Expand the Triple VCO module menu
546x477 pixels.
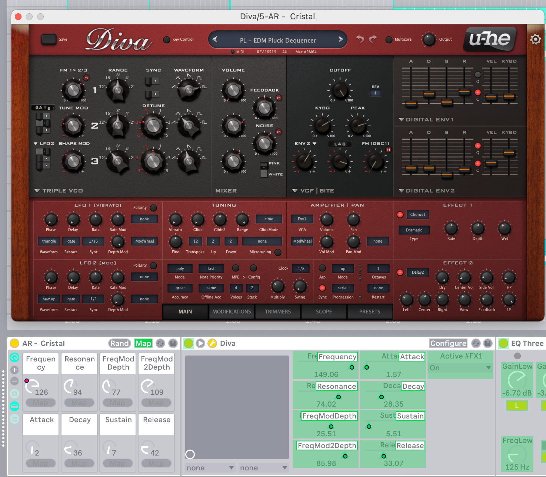pos(37,191)
